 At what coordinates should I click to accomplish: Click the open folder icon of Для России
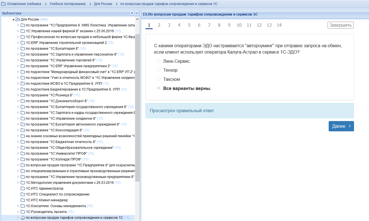click(x=18, y=19)
